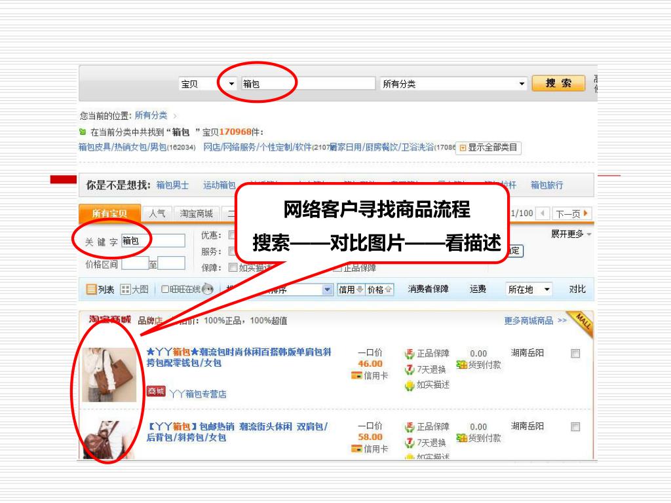Open the 宝贝 search type dropdown
Viewport: 671px width, 503px height.
pyautogui.click(x=208, y=84)
